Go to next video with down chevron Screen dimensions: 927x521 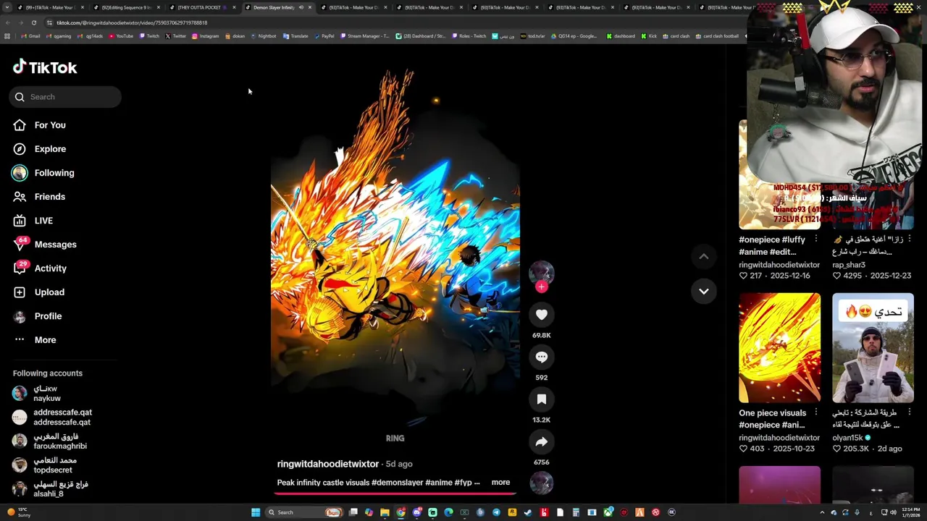[703, 291]
